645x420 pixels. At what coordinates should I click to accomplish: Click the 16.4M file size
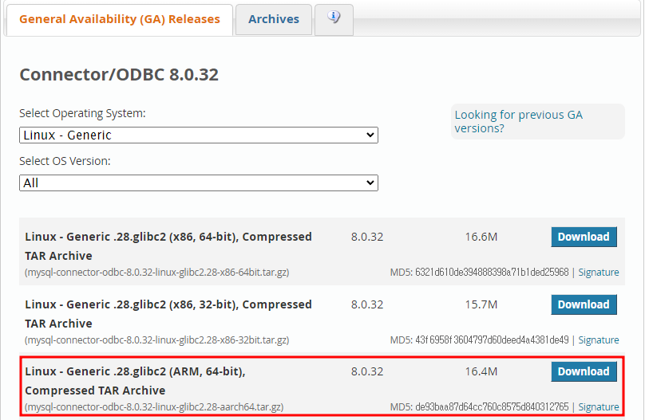pyautogui.click(x=481, y=371)
